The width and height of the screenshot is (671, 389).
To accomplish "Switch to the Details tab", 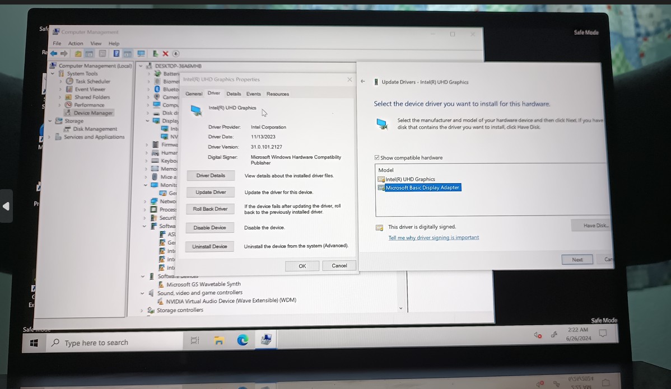I will [234, 93].
